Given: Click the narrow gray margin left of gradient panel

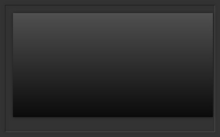Looking at the screenshot, I should coord(9,65).
